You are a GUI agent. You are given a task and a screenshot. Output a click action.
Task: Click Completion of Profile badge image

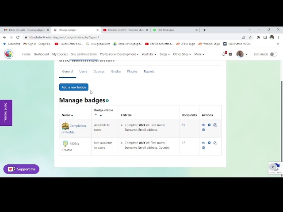(65, 126)
